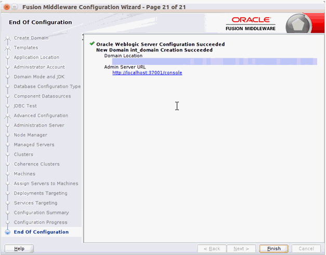Click the disabled Next button

tap(241, 249)
